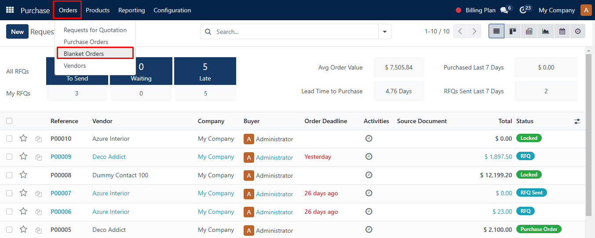The height and width of the screenshot is (238, 595).
Task: Open the Orders menu
Action: click(x=68, y=10)
